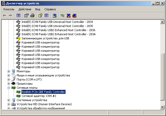The width and height of the screenshot is (166, 116).
Task: Expand the Мониторы category
Action: click(x=9, y=72)
